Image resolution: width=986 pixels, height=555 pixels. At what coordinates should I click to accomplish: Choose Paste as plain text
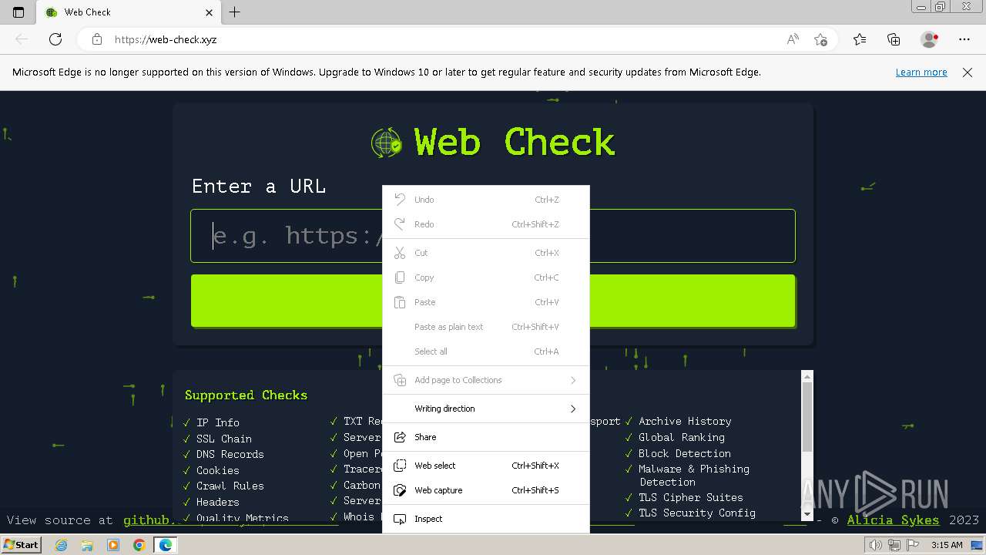[486, 327]
